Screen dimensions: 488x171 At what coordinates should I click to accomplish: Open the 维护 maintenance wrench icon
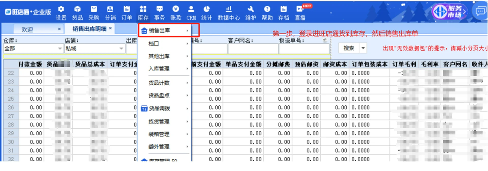tap(251, 13)
